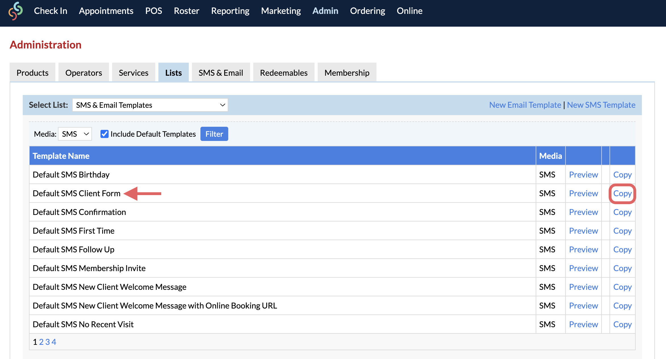Image resolution: width=666 pixels, height=359 pixels.
Task: Select the Redeemables tab
Action: [x=283, y=73]
